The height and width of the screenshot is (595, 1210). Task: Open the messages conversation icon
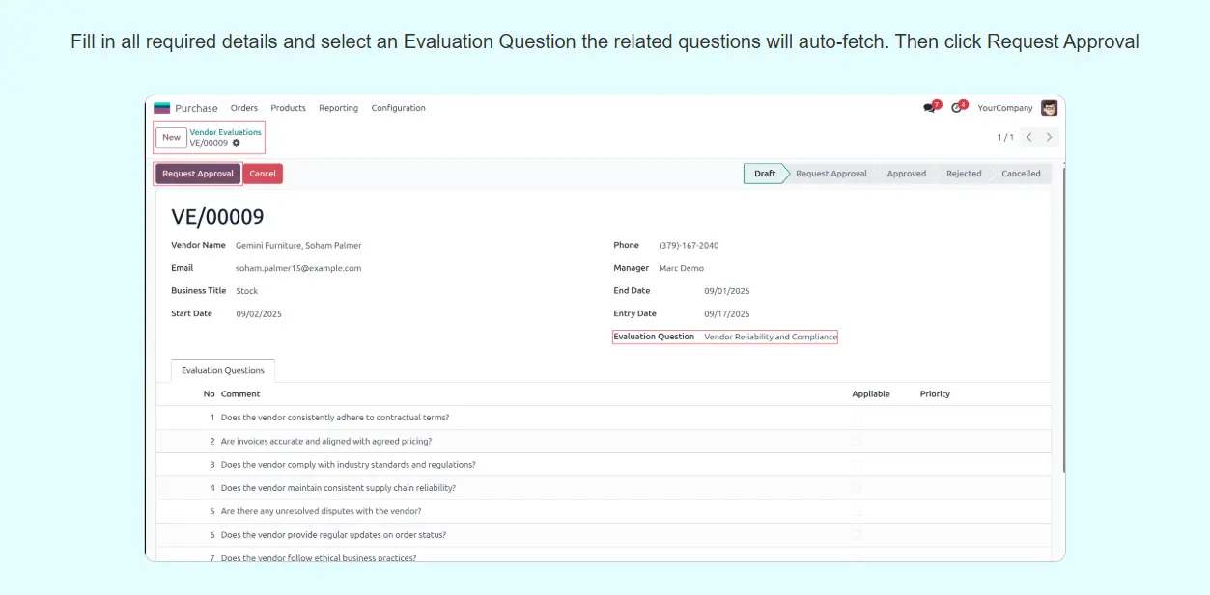929,108
